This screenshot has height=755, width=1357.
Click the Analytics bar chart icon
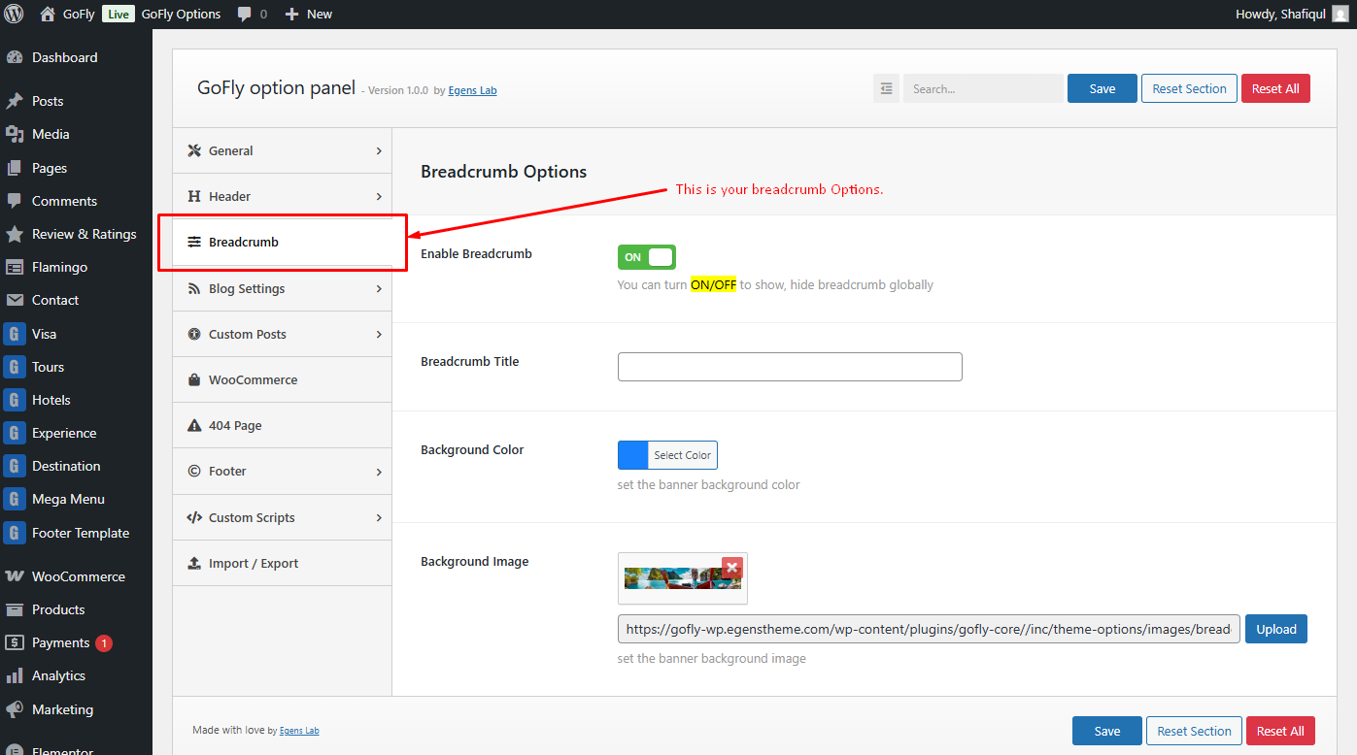tap(15, 675)
